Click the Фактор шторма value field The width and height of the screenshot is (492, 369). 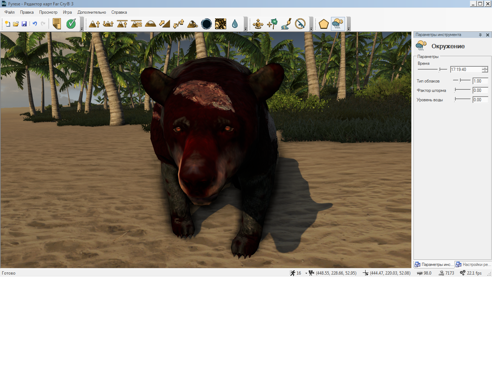[480, 90]
